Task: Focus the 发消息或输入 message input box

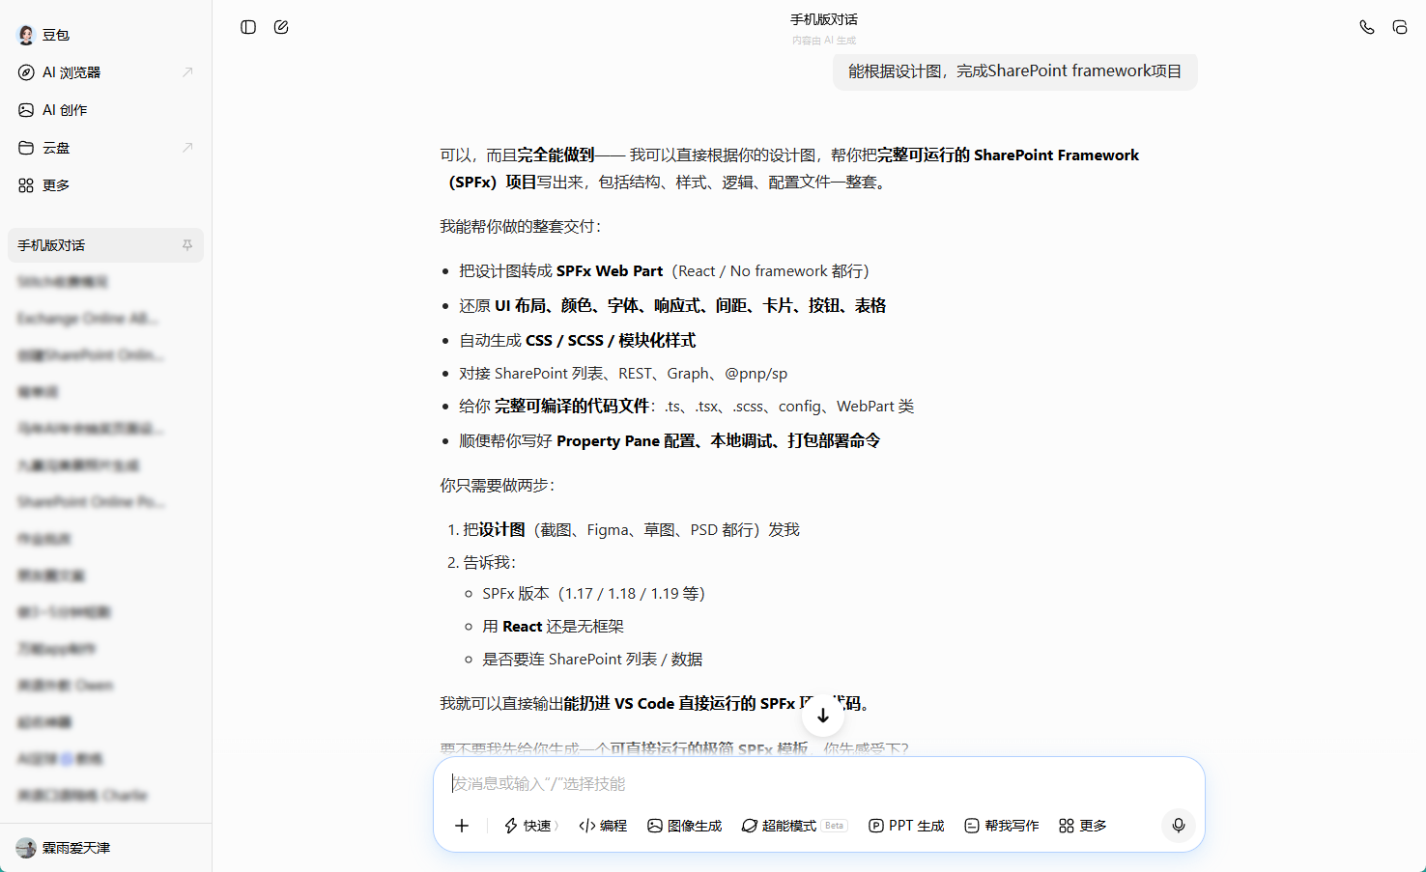Action: point(819,784)
